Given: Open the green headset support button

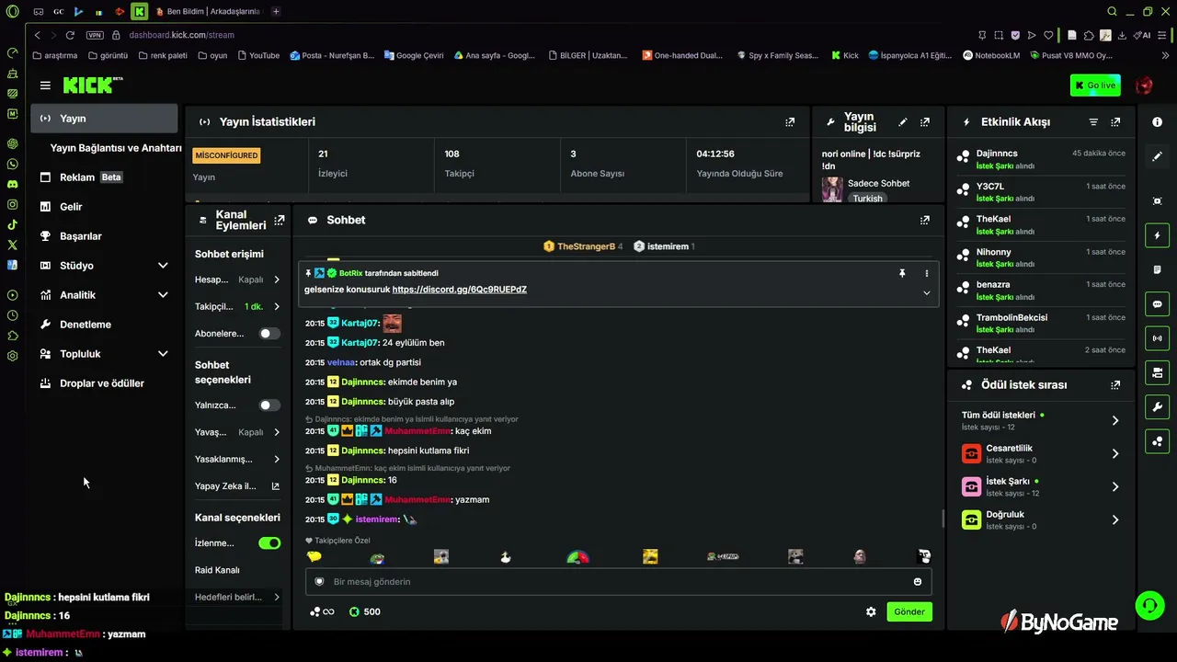Looking at the screenshot, I should [x=1149, y=605].
